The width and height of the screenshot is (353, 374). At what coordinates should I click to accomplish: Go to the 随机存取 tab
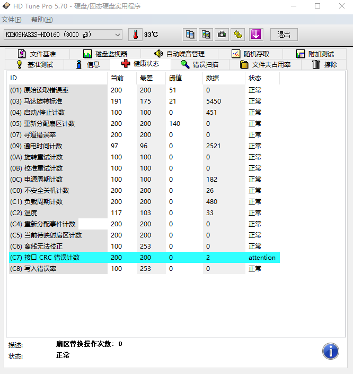(x=250, y=54)
